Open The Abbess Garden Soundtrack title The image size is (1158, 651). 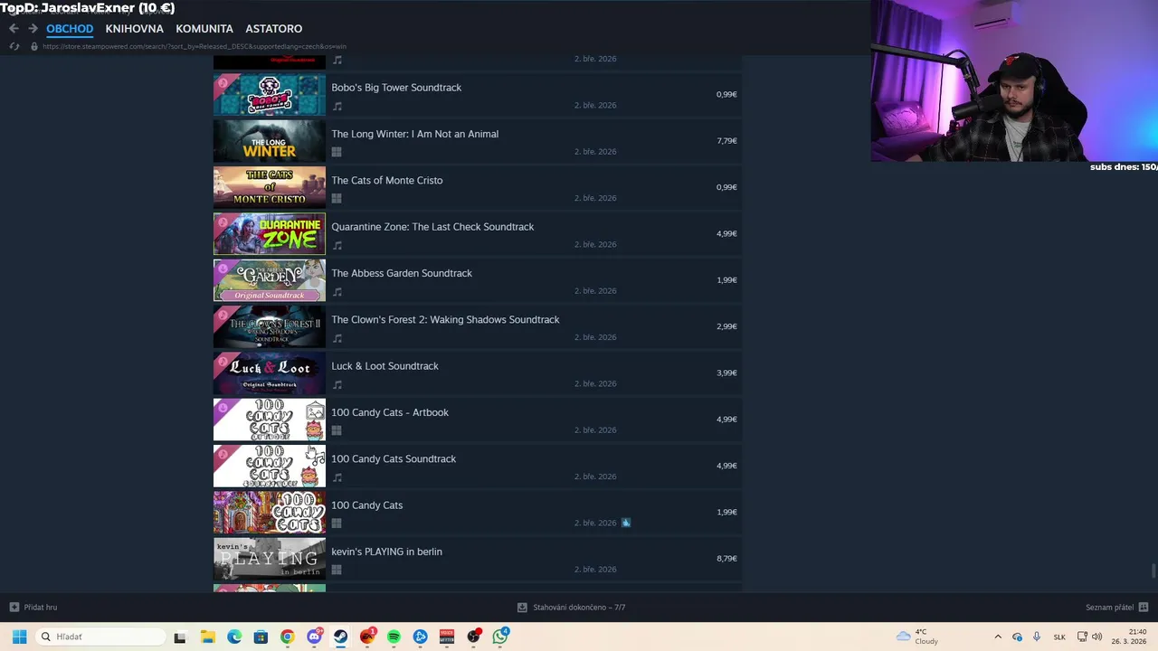coord(402,273)
